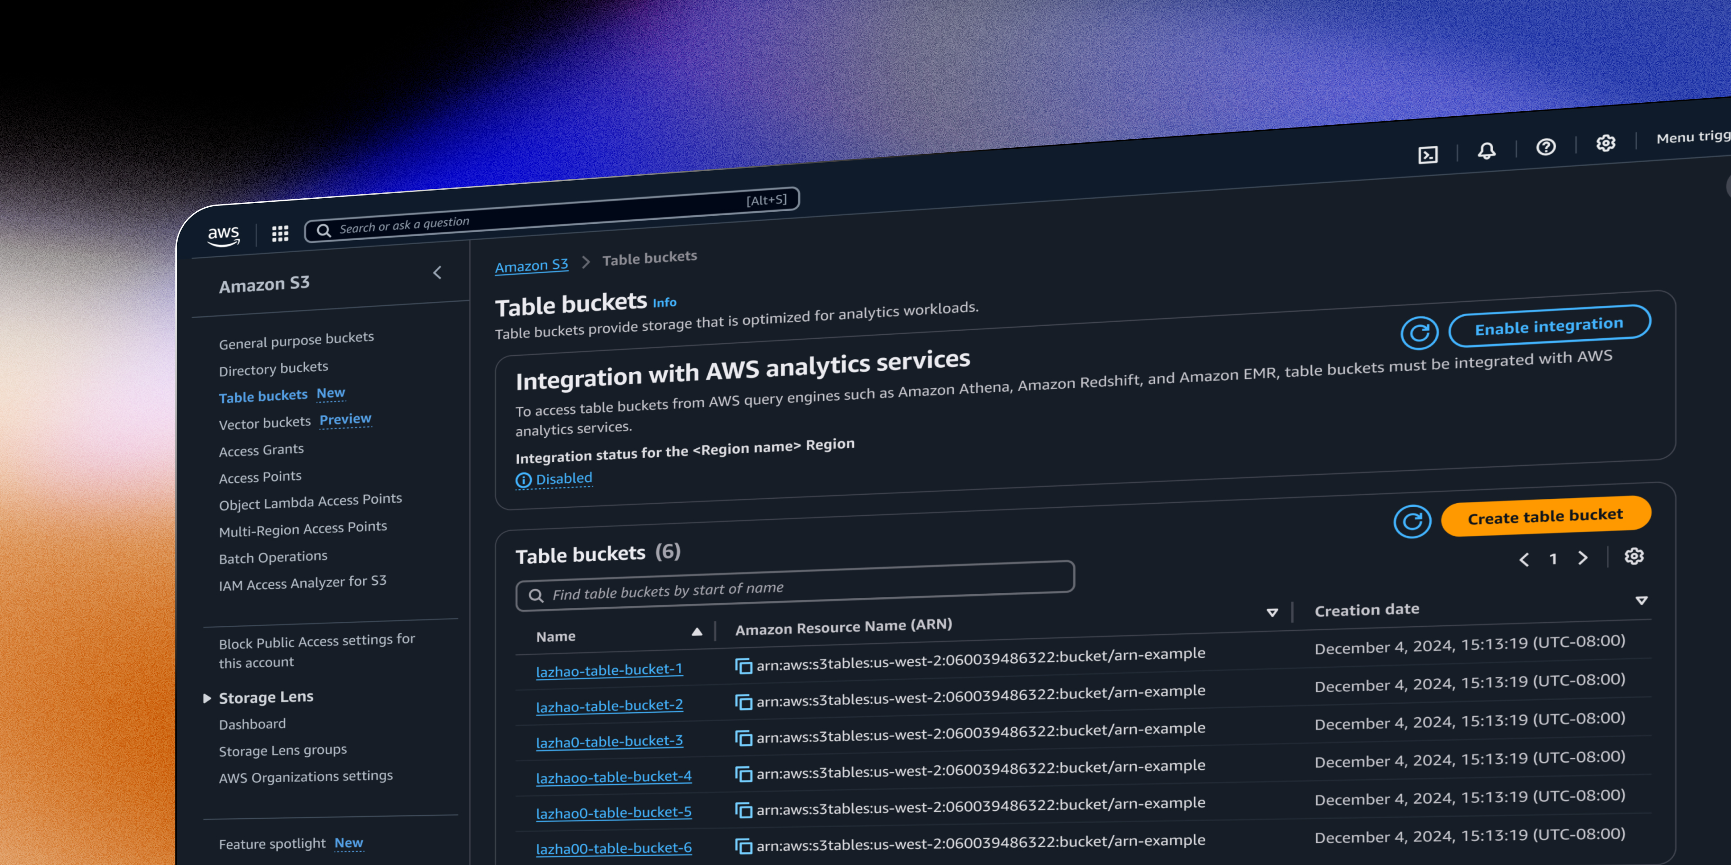Image resolution: width=1731 pixels, height=865 pixels.
Task: Open the Info link next to Table buckets
Action: 664,303
